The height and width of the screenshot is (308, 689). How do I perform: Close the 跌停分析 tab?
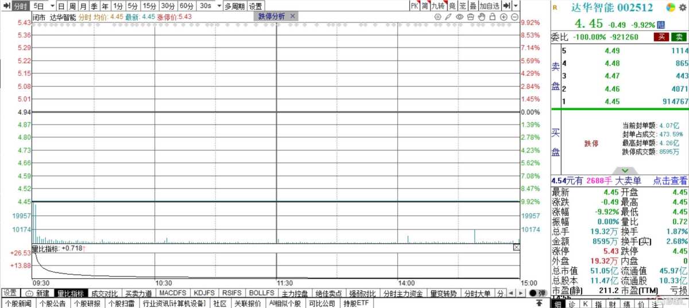tap(292, 16)
